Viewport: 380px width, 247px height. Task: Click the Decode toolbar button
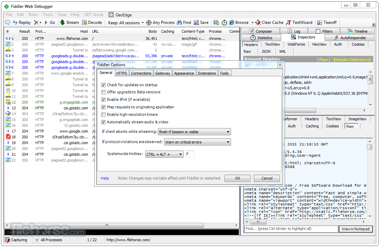coord(92,22)
